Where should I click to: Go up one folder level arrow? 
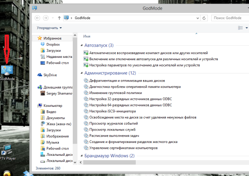tap(59, 18)
